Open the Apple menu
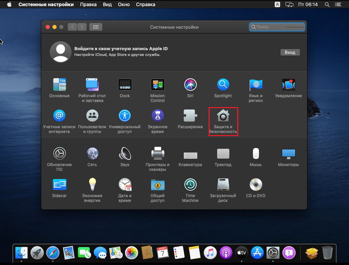349x265 pixels. (x=9, y=4)
